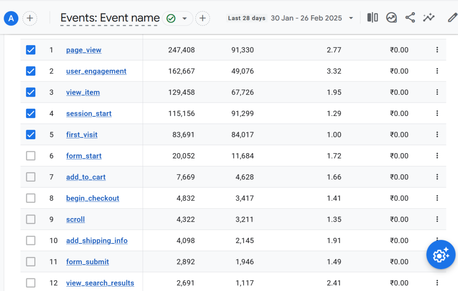Open three-dot menu for add_to_cart row

click(437, 177)
